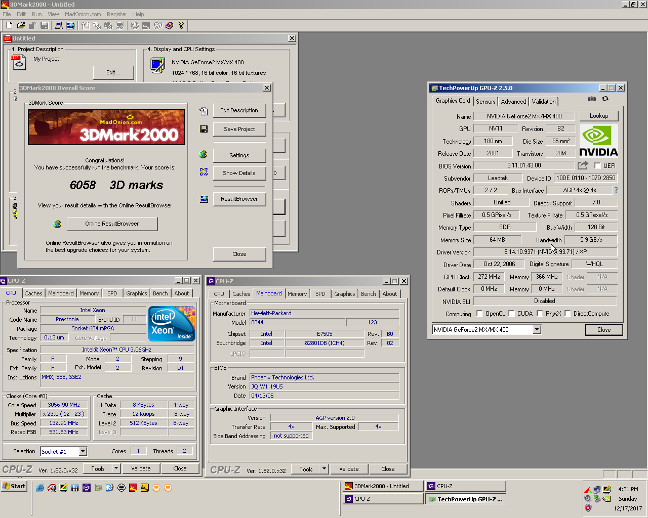Click Validate in the left CPU-Z window
The width and height of the screenshot is (648, 518).
pos(141,468)
